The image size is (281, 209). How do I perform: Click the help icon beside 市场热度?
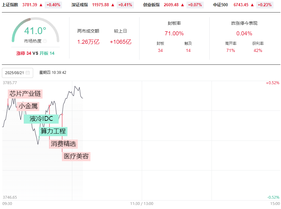[45, 41]
